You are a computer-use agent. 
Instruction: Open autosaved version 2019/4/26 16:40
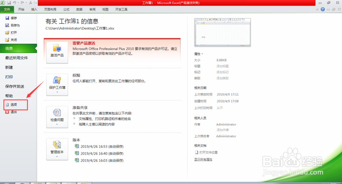(99, 154)
